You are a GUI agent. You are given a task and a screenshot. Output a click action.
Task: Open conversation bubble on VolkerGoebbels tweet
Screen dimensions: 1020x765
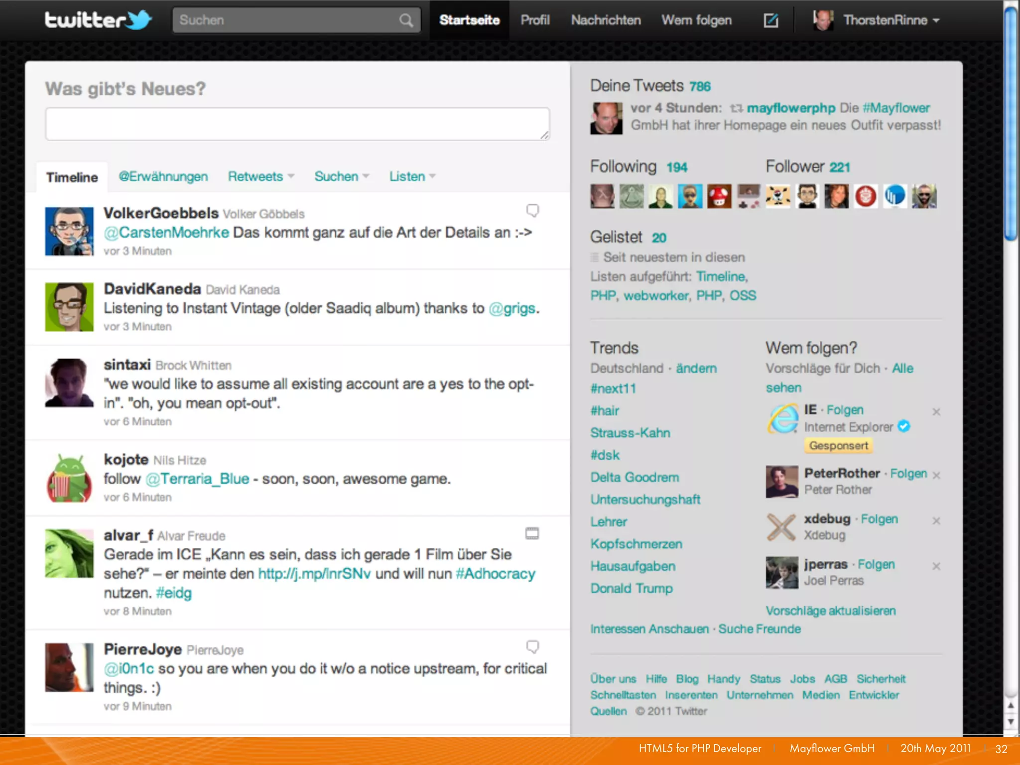coord(532,211)
